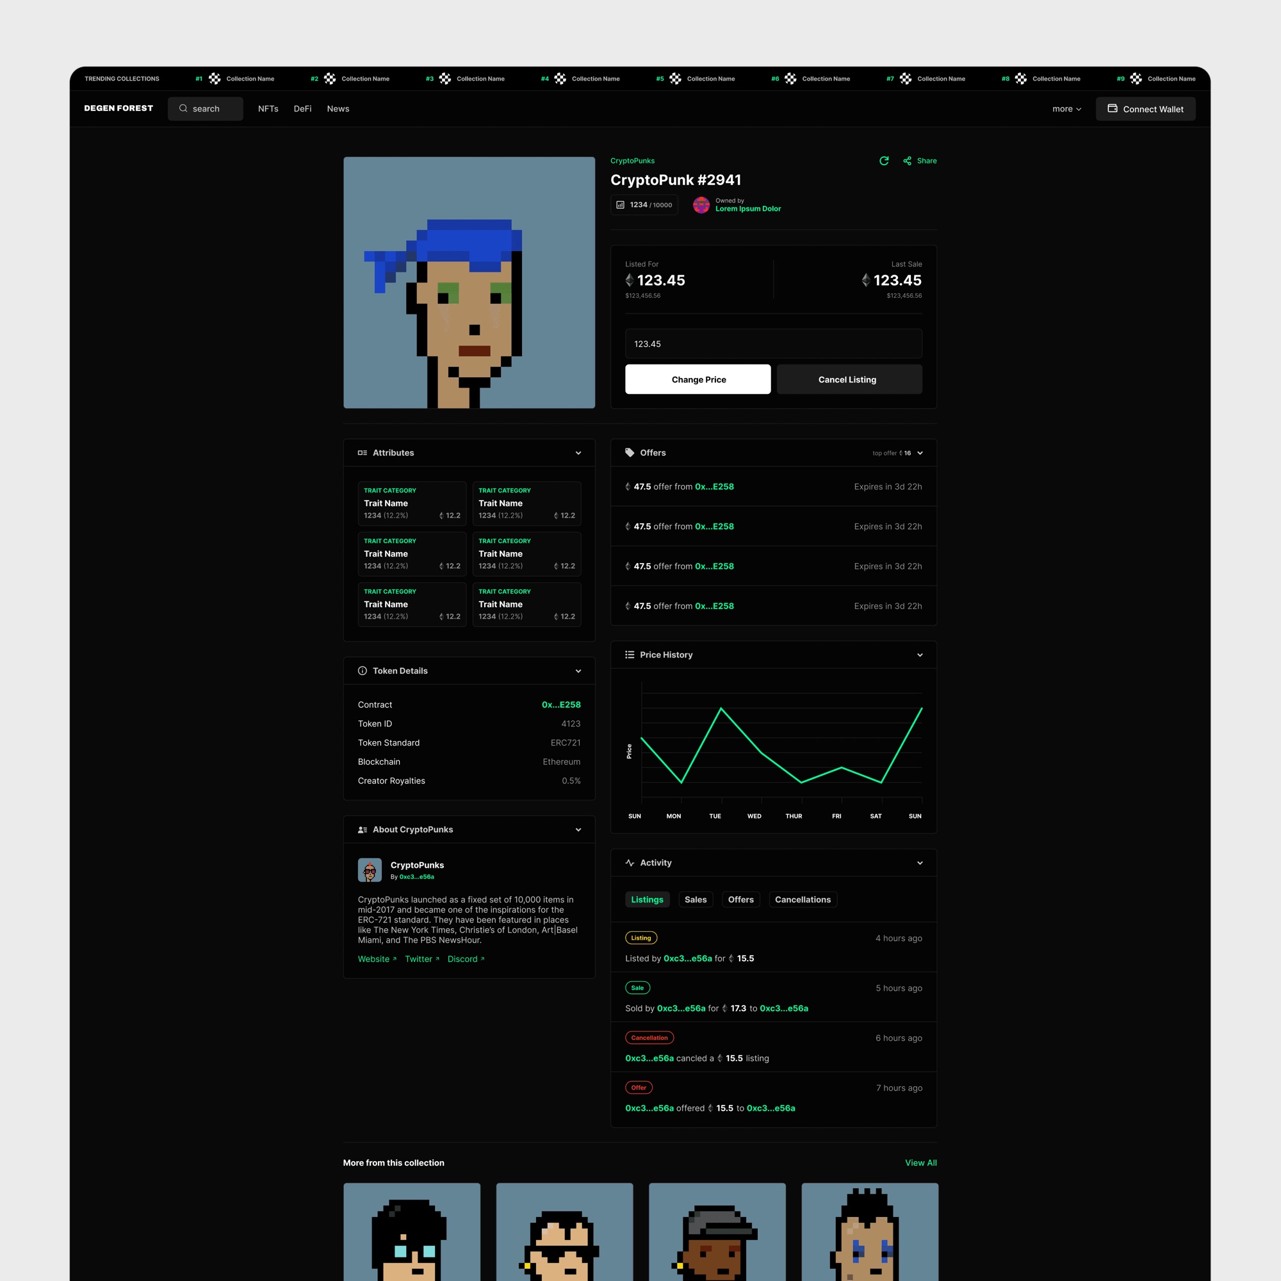Click the CryptoPunks collection avatar
The height and width of the screenshot is (1281, 1281).
point(370,870)
